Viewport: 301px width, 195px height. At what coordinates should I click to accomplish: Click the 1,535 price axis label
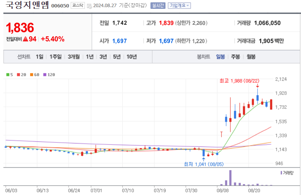point(281,121)
